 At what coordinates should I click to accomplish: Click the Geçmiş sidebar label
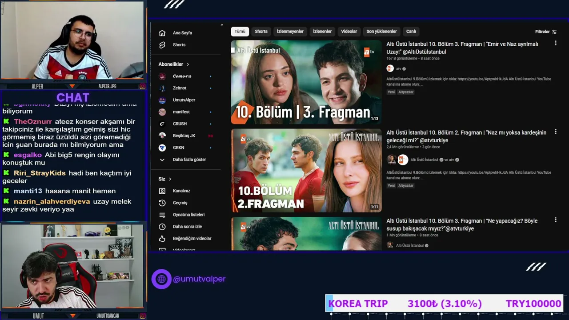click(180, 203)
